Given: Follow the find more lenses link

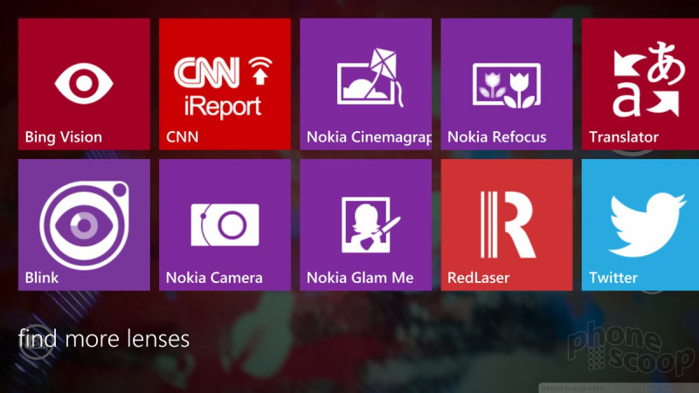Looking at the screenshot, I should 104,339.
